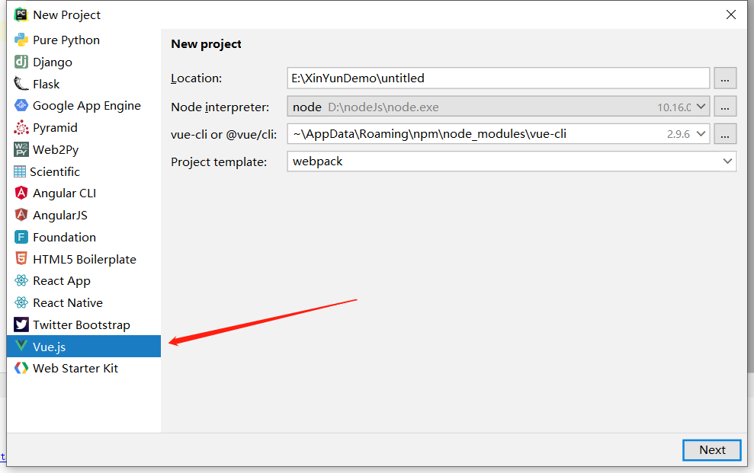Choose the Twitter Bootstrap icon

[21, 325]
